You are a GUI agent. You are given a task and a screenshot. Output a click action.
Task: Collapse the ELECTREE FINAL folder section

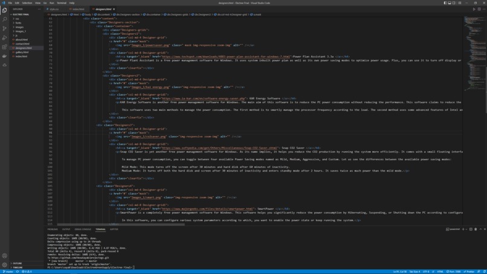point(21,14)
